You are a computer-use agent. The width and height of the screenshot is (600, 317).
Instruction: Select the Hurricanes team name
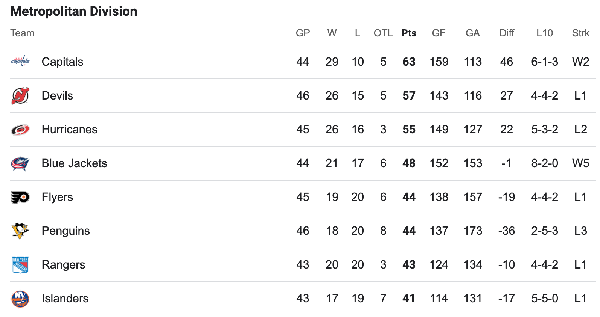70,130
